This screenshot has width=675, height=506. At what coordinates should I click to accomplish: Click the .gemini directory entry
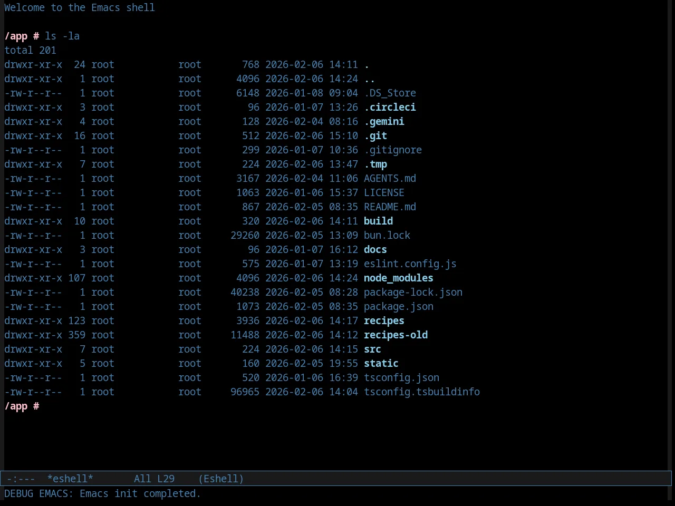pyautogui.click(x=384, y=121)
